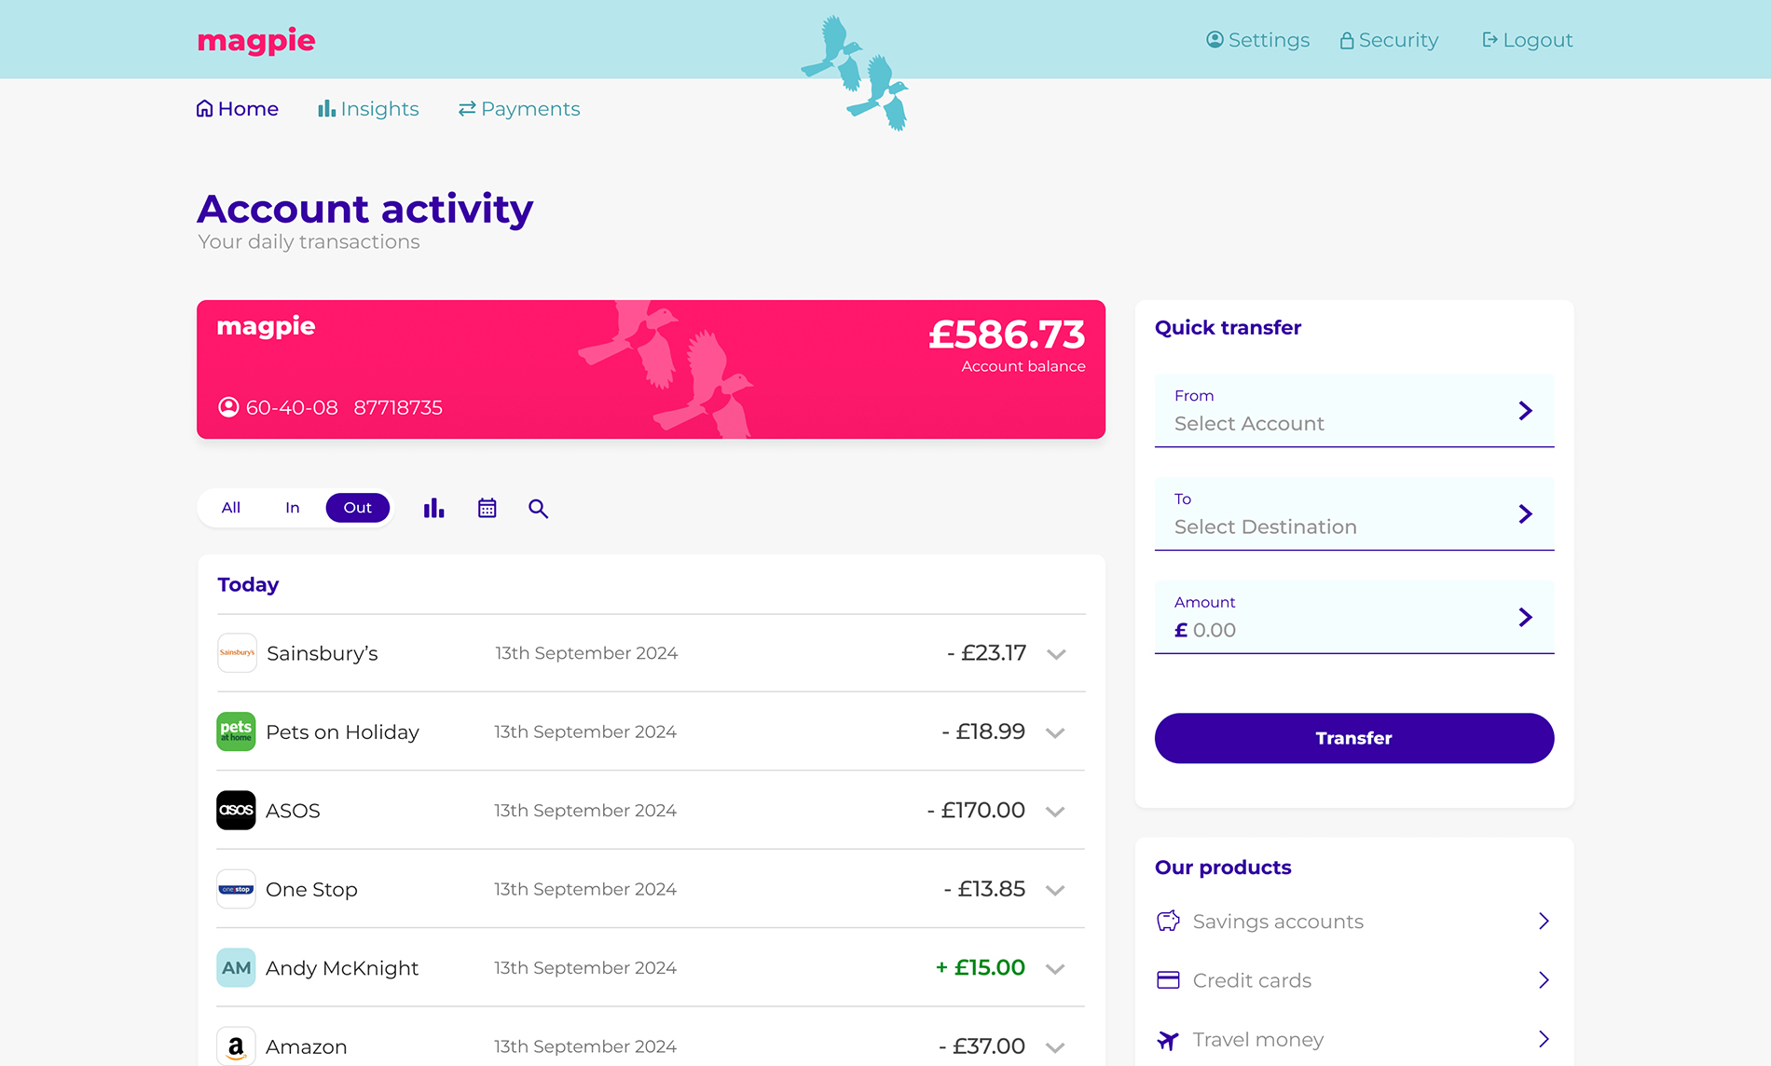Click the Sainsbury's merchant logo
Screen dimensions: 1771x1066
237,653
